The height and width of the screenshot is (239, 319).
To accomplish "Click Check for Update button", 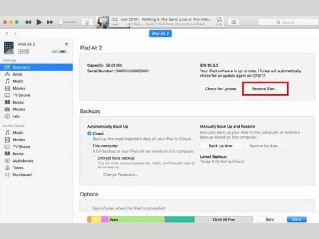I will click(x=221, y=89).
